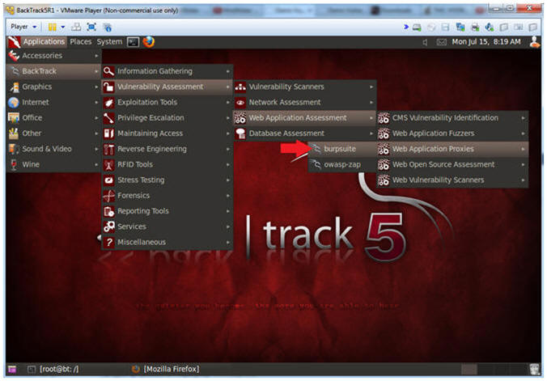Viewport: 547px width, 381px height.
Task: Open the VMware Player dropdown menu
Action: tap(23, 27)
